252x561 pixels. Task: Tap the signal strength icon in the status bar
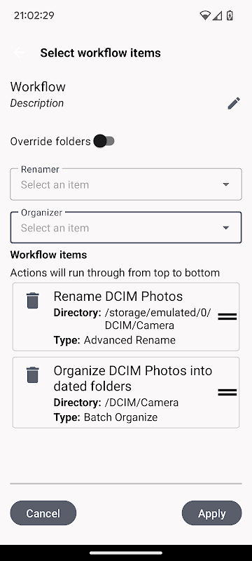(217, 15)
